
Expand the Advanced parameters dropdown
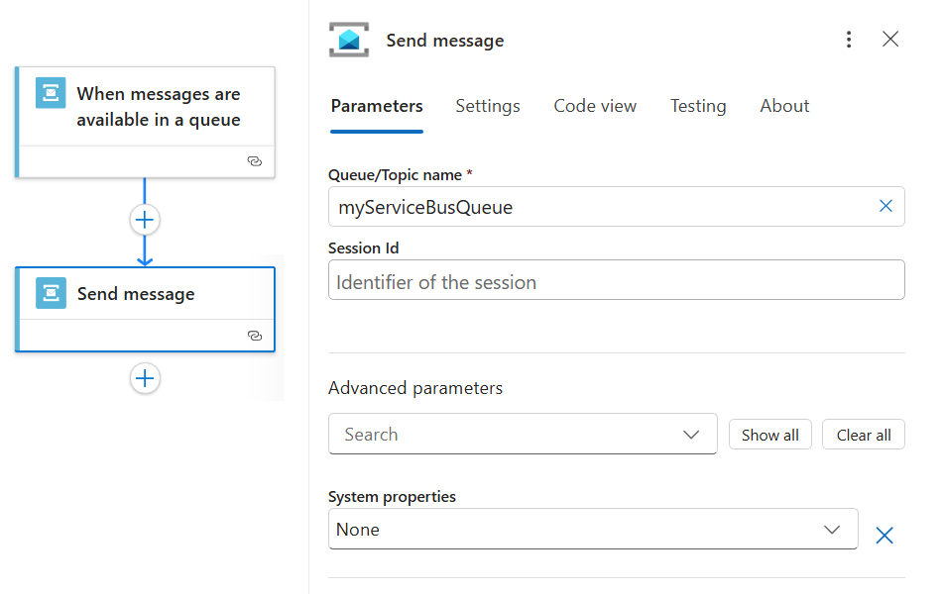tap(691, 434)
